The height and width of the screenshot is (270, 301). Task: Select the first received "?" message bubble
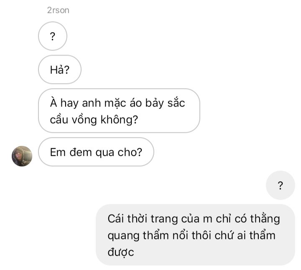click(x=53, y=36)
